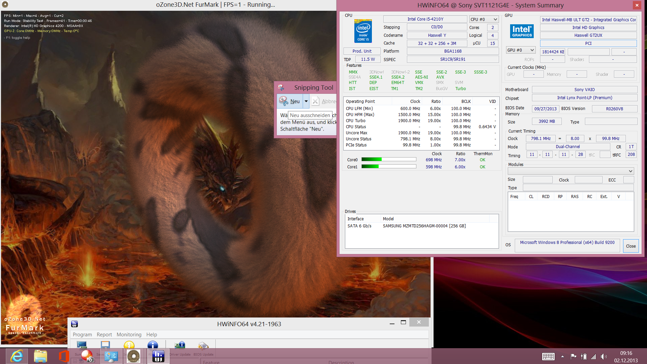Open the Help menu in HWiNFO64
Screen dimensions: 647x364
152,335
